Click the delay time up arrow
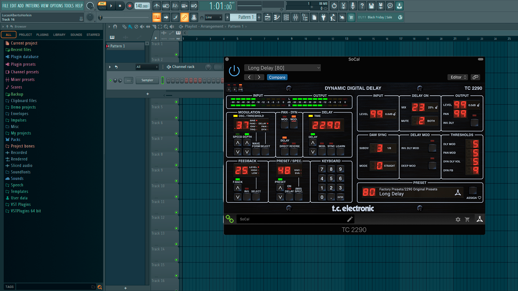Viewport: 518px width, 291px height. point(312,143)
